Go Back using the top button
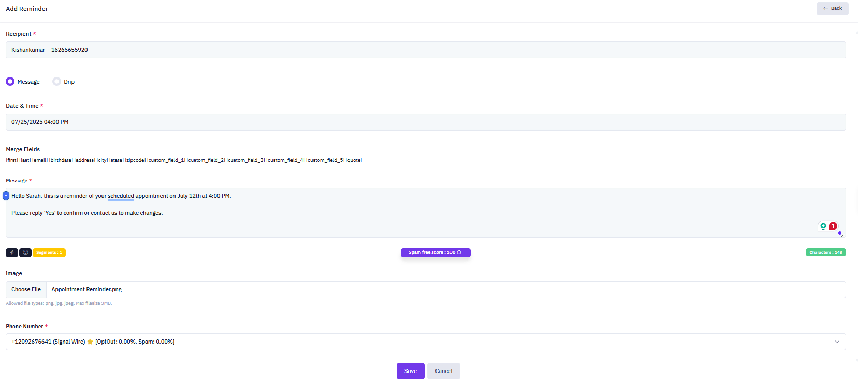This screenshot has height=388, width=858. point(832,9)
